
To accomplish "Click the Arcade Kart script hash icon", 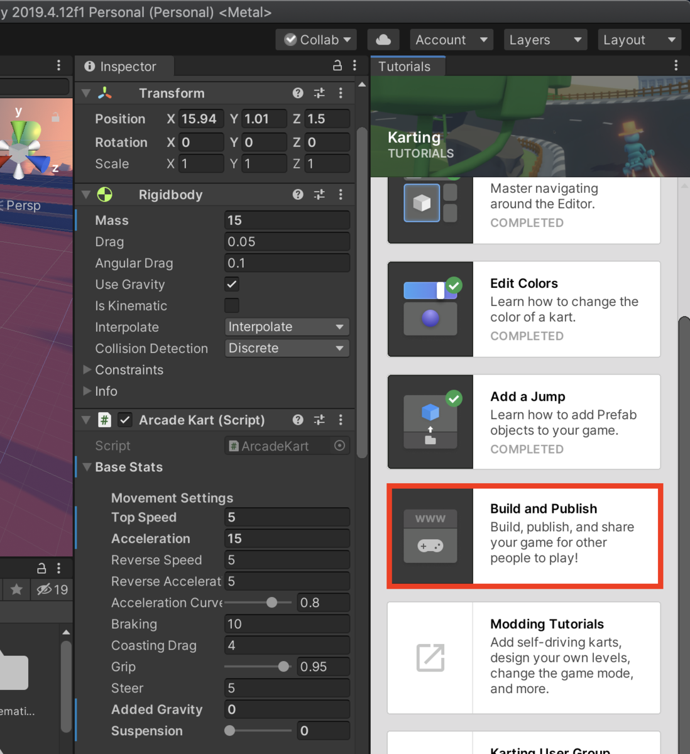I will [x=105, y=420].
